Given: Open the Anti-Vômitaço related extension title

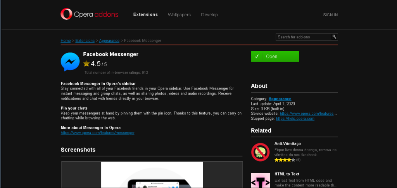Looking at the screenshot, I should click(288, 143).
